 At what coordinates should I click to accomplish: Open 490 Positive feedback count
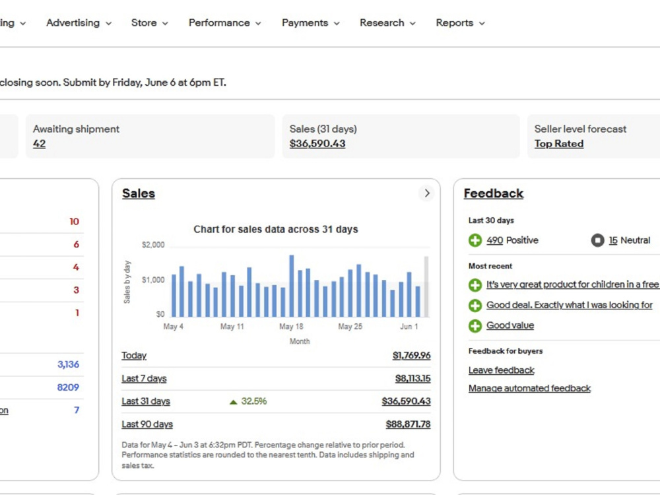click(x=494, y=240)
